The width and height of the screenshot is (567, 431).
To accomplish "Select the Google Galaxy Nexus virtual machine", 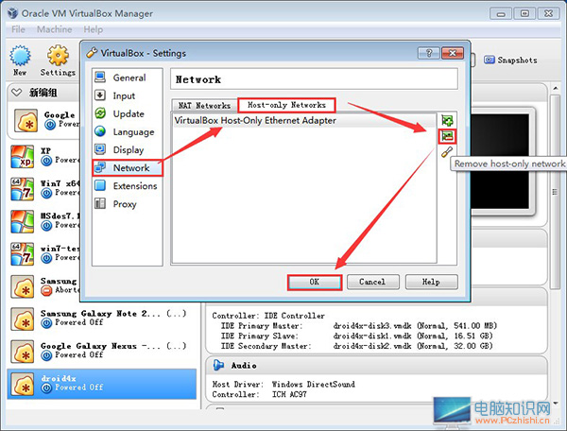I will tap(94, 350).
